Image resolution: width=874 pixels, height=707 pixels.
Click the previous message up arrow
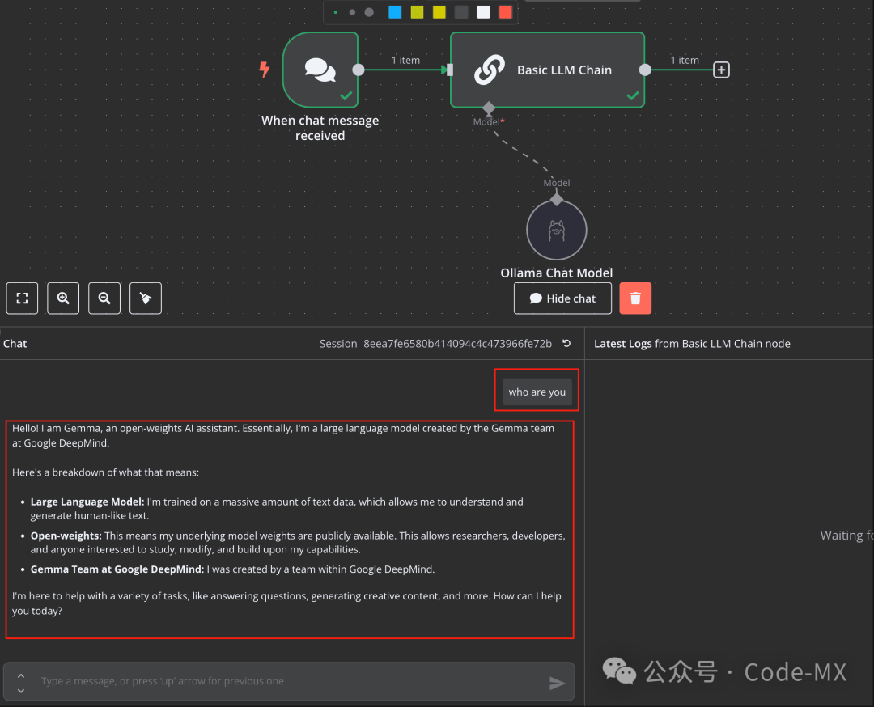click(x=20, y=675)
